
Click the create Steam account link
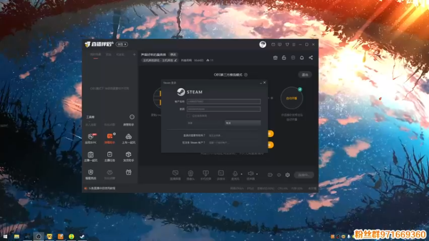pyautogui.click(x=218, y=142)
